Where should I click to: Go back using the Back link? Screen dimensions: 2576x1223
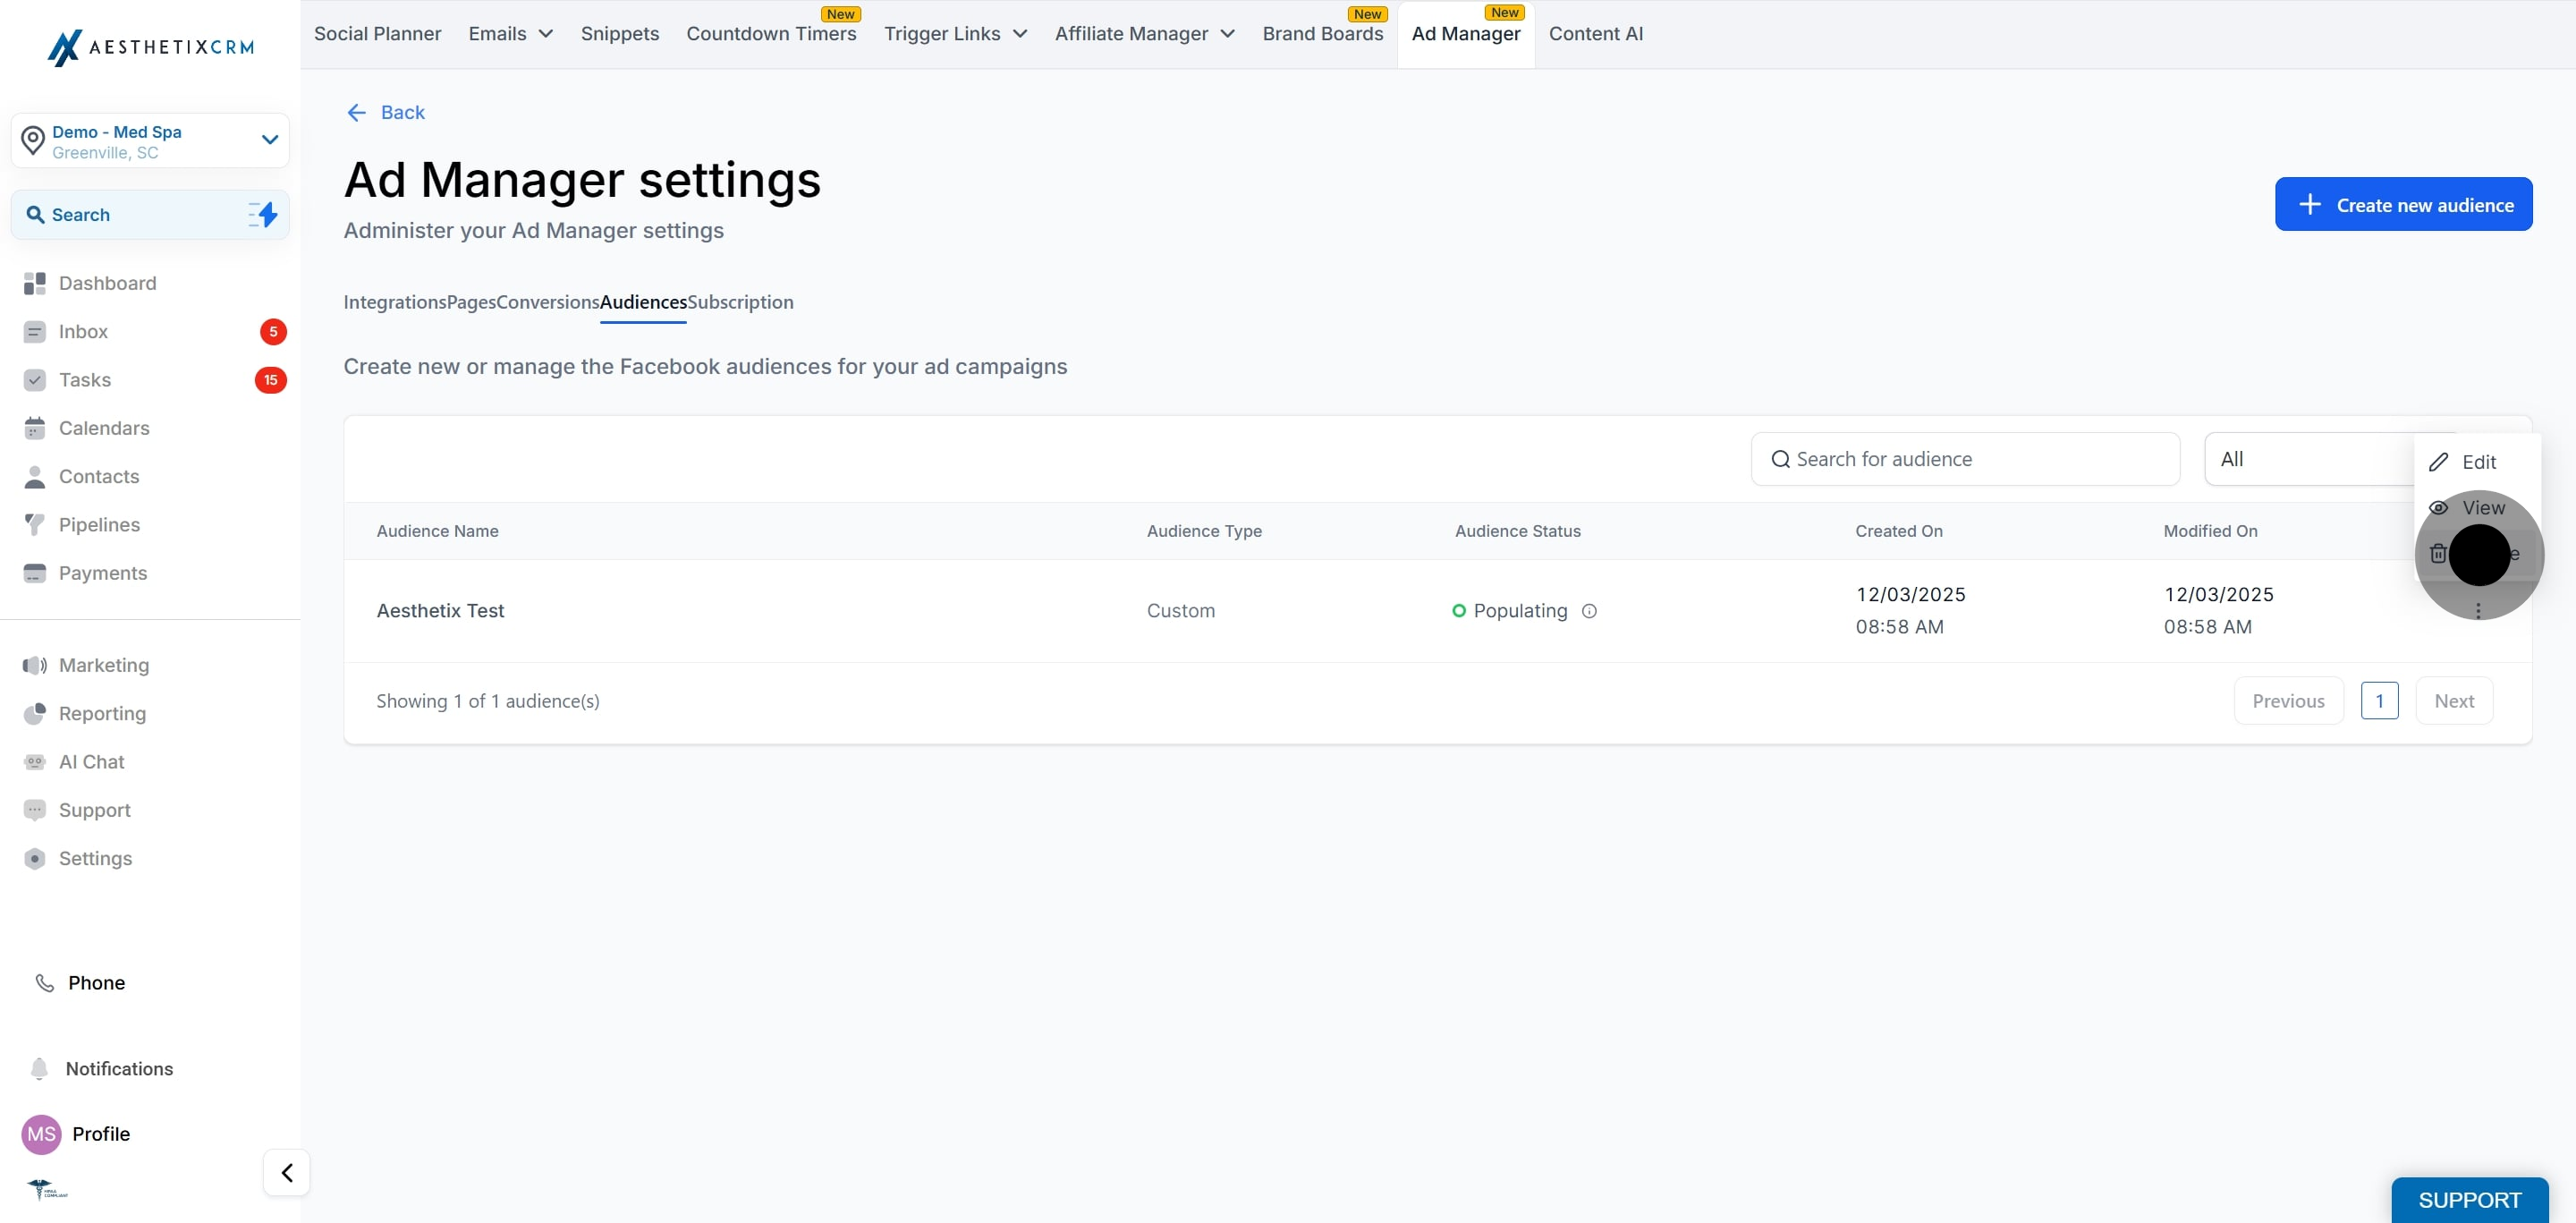[x=386, y=112]
